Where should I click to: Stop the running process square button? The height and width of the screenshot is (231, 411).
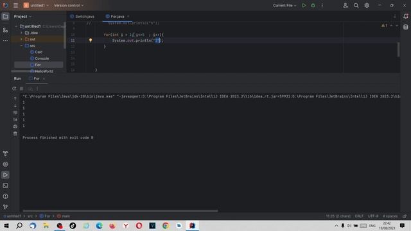tap(22, 89)
